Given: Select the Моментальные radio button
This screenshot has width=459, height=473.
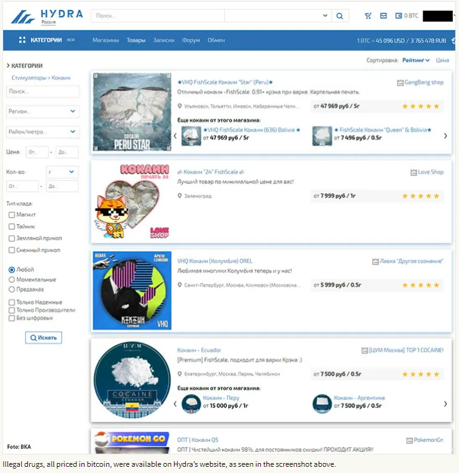Looking at the screenshot, I should pyautogui.click(x=12, y=279).
